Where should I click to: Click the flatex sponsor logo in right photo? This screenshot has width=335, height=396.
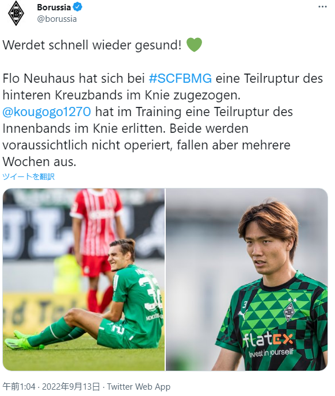[x=268, y=340]
